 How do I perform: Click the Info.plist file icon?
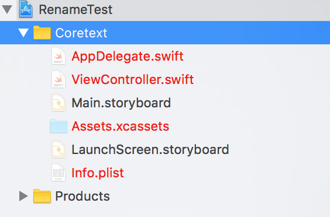coord(59,173)
